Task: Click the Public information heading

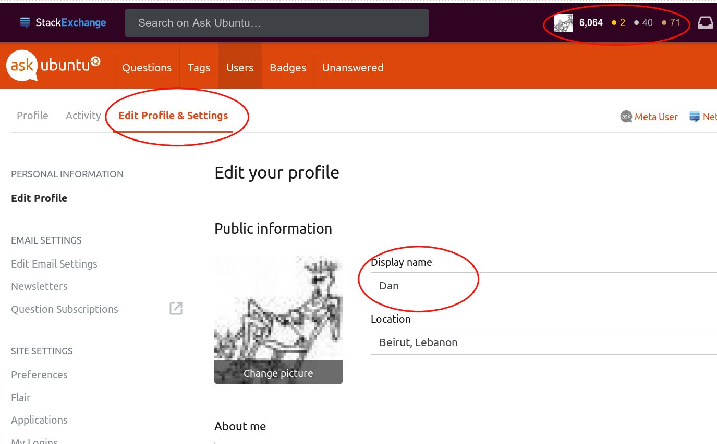Action: 273,229
